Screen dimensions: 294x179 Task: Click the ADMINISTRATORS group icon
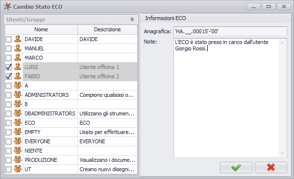(18, 95)
